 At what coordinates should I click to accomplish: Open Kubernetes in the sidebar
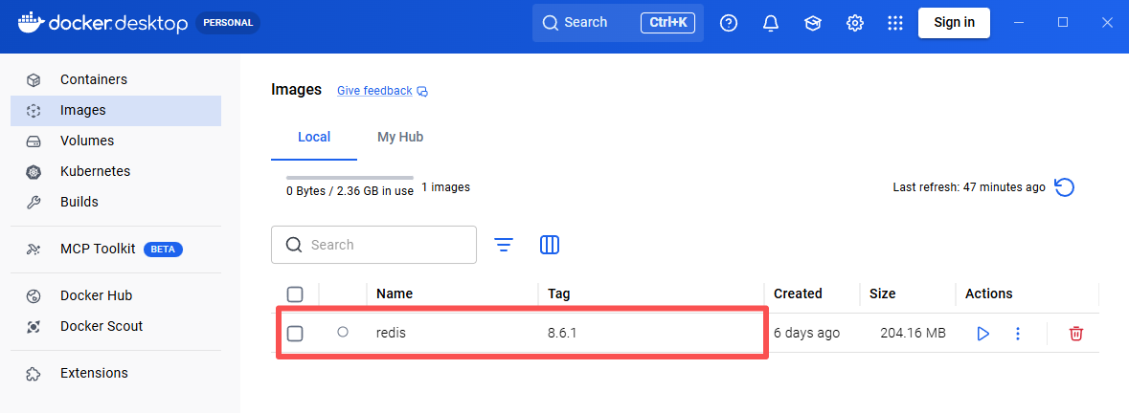[115, 172]
